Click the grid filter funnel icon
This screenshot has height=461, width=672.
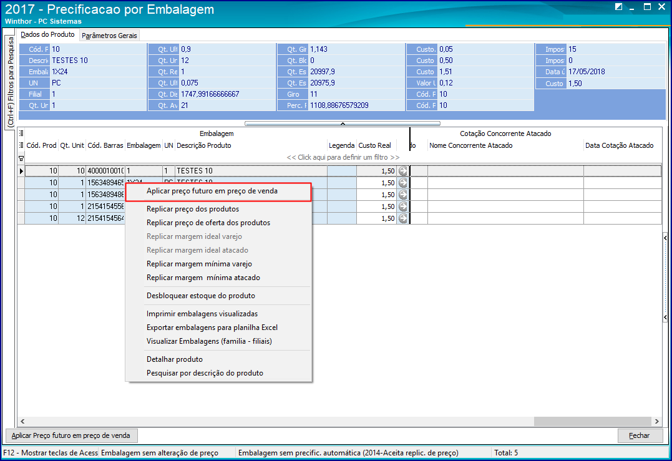point(21,158)
